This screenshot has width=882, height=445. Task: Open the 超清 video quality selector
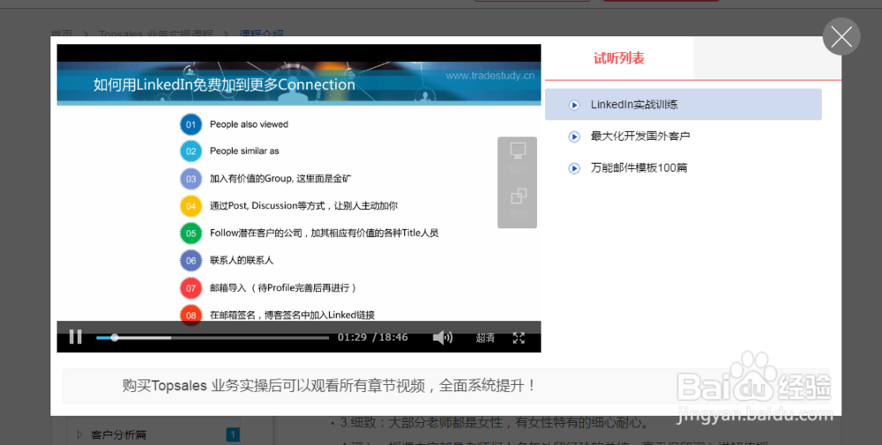(485, 337)
